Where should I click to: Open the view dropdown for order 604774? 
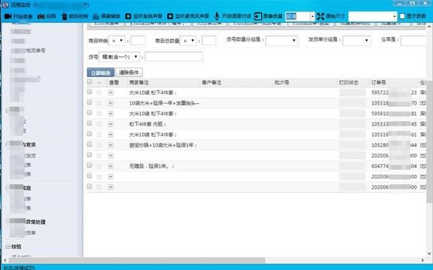111,166
